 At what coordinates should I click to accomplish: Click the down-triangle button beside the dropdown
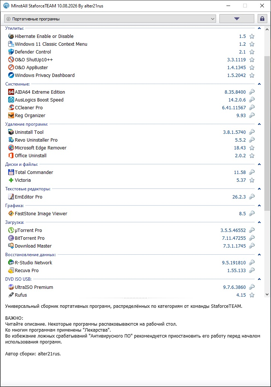[237, 19]
